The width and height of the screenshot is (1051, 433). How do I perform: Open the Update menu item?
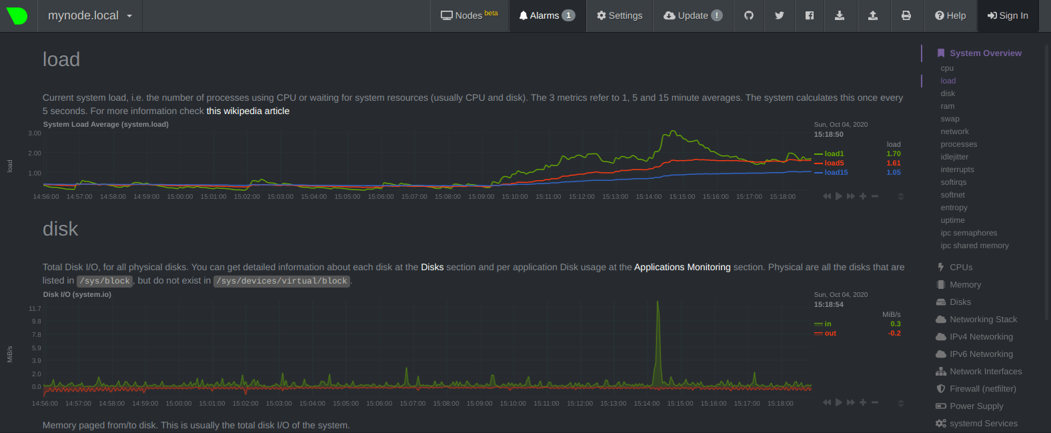click(x=693, y=15)
